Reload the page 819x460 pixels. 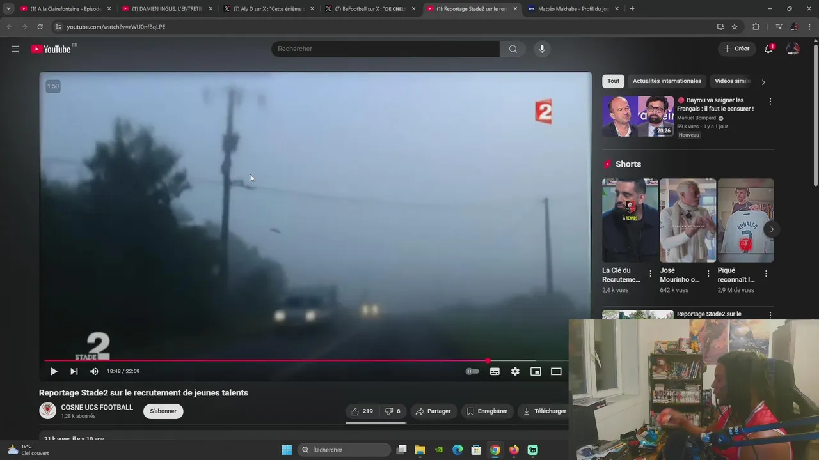(40, 27)
